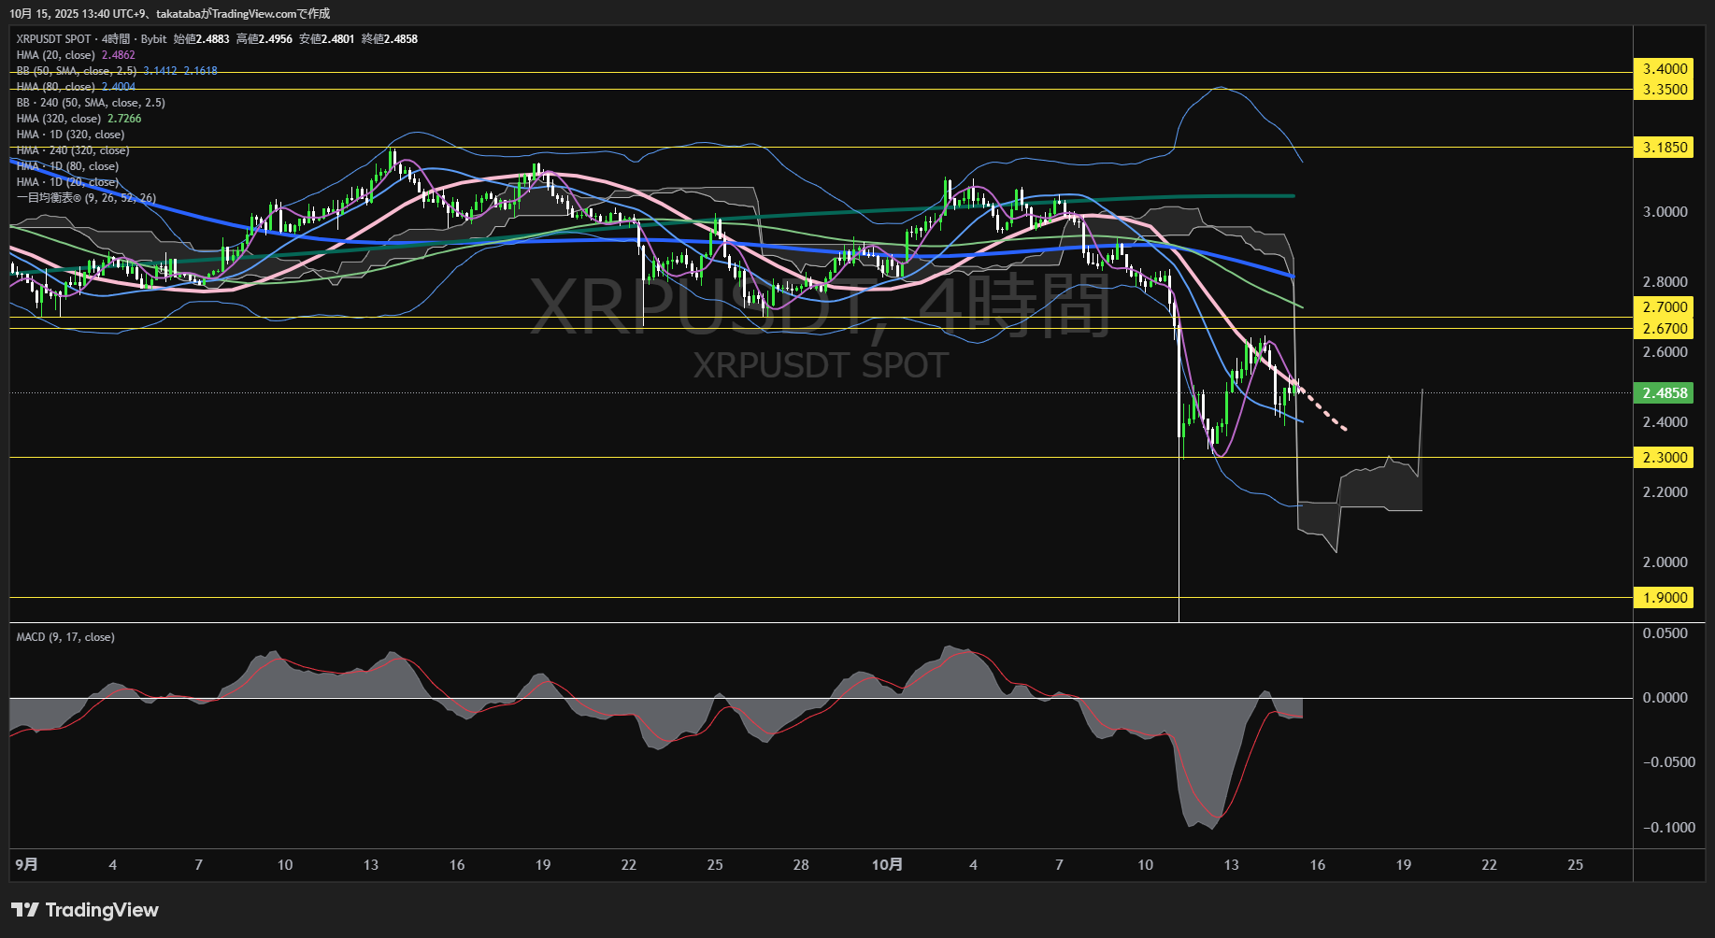Click the yellow 3.4000 price level tag
Viewport: 1715px width, 938px height.
1664,69
